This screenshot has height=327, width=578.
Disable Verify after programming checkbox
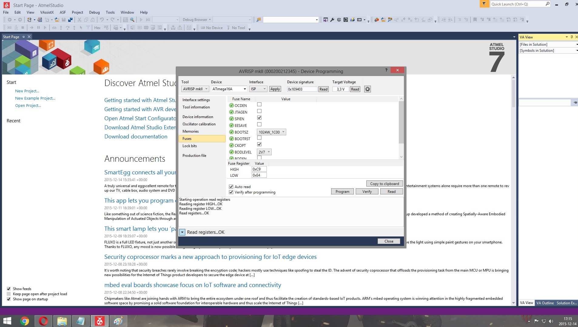point(231,192)
